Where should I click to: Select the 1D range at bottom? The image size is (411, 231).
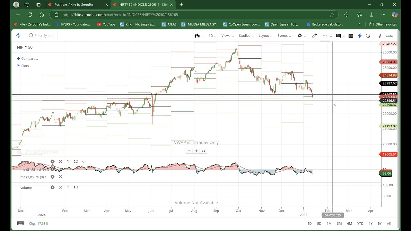(310, 223)
